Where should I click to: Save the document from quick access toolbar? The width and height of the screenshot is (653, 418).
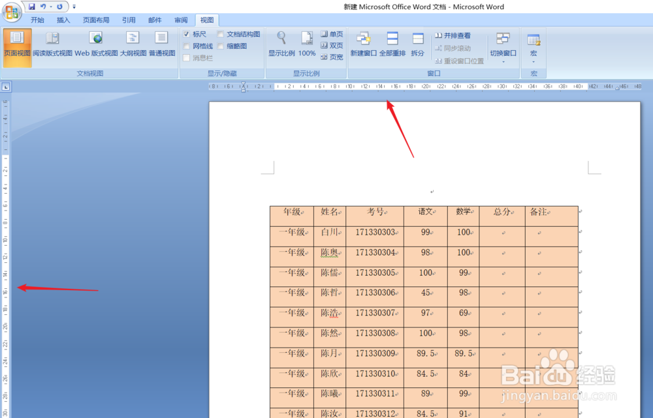(x=32, y=7)
